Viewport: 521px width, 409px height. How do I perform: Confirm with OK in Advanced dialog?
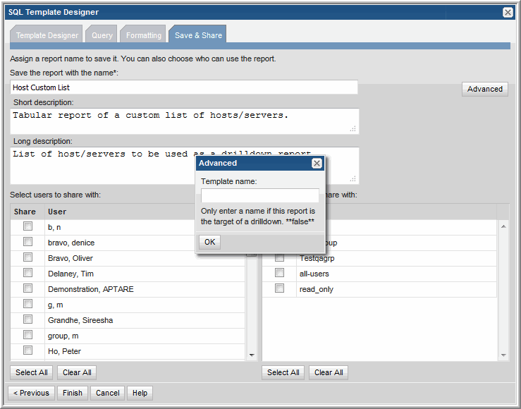[x=209, y=242]
